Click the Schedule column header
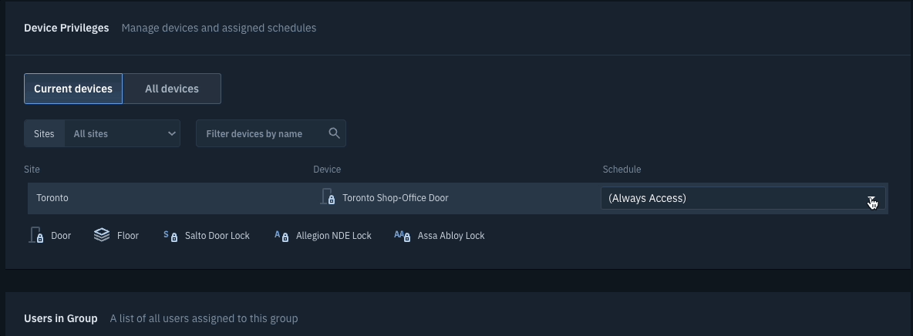This screenshot has width=913, height=336. pos(622,170)
